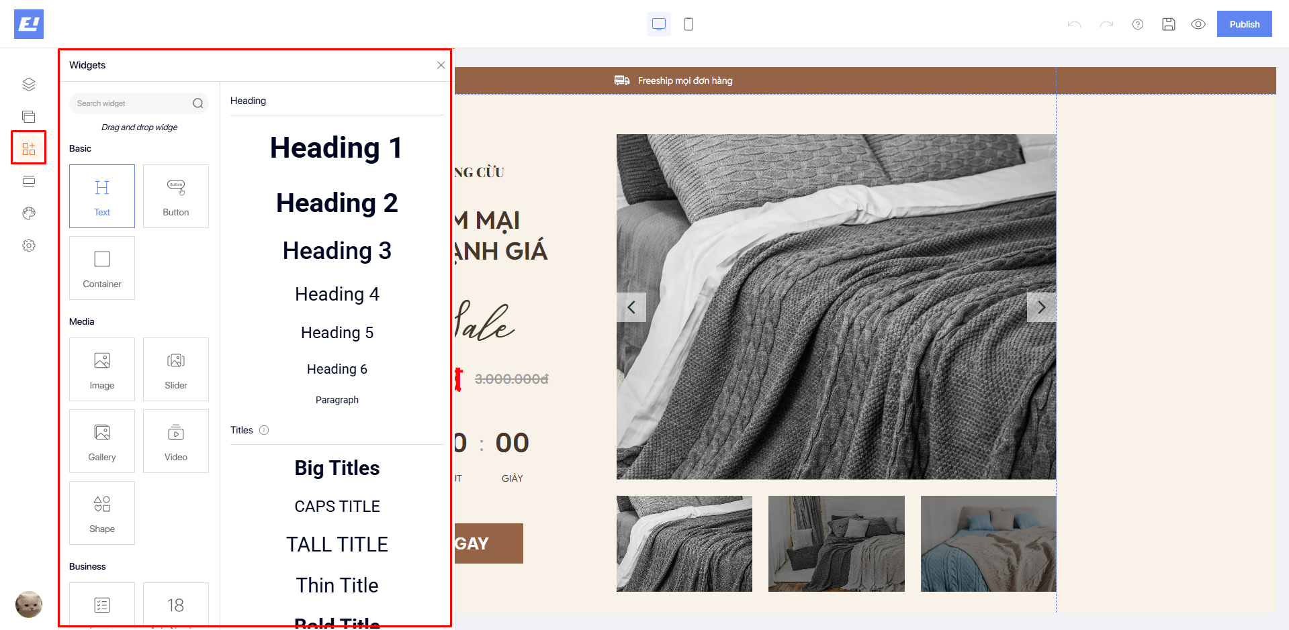This screenshot has height=630, width=1289.
Task: Switch to mobile view mode
Action: click(x=688, y=24)
